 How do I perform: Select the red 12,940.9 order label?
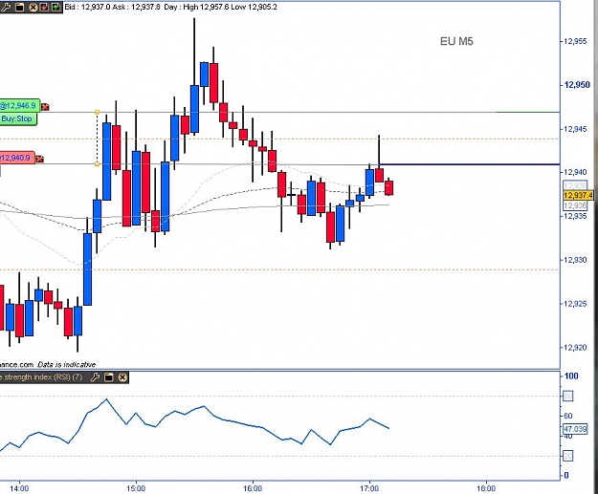17,158
